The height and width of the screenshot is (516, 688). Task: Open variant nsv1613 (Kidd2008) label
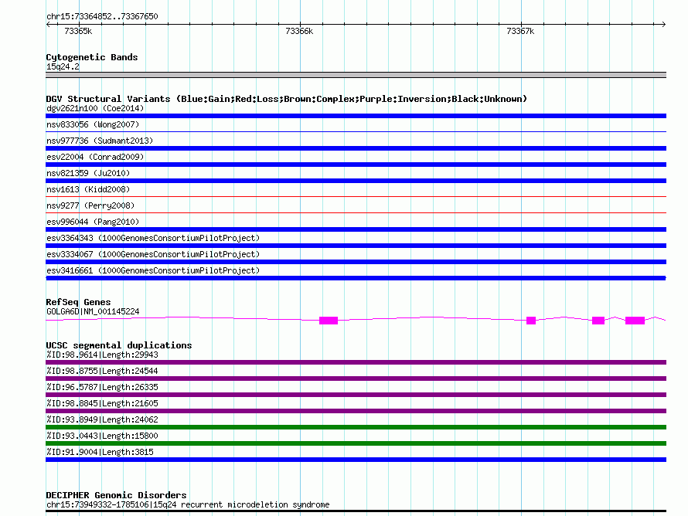(x=88, y=189)
